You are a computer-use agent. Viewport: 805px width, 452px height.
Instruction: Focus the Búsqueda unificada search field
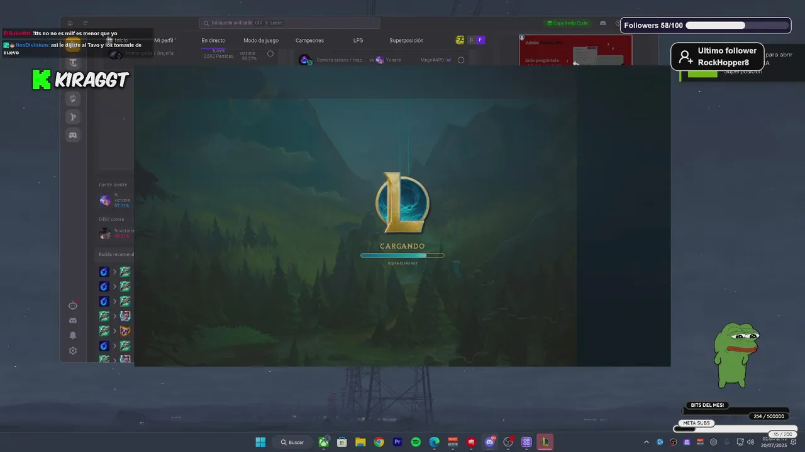click(x=290, y=23)
